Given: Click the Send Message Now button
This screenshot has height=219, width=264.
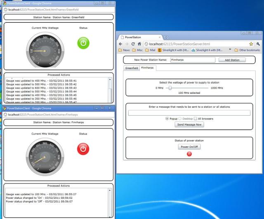Looking at the screenshot, I should pos(189,124).
